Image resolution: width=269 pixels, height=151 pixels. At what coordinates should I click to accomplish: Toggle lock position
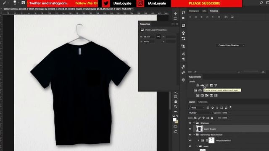point(203,118)
